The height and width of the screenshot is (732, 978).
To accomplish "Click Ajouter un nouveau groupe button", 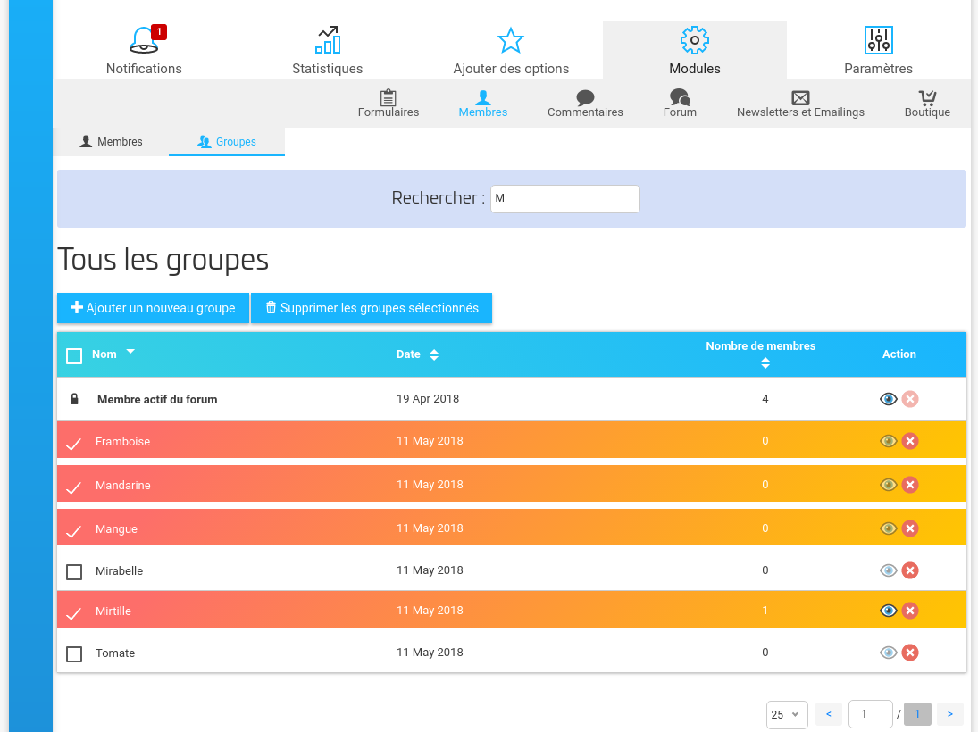I will [x=153, y=308].
